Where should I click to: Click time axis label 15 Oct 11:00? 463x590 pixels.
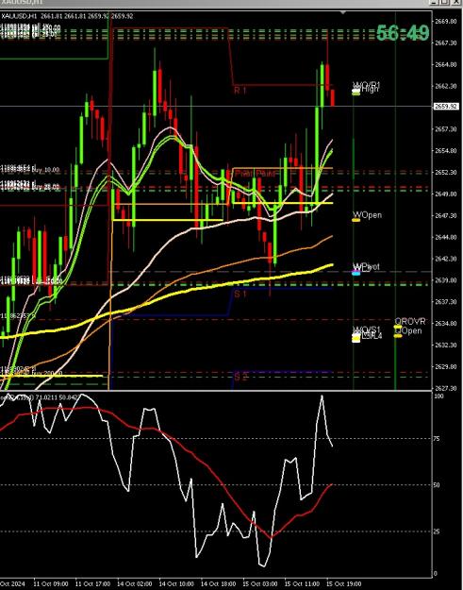(303, 583)
